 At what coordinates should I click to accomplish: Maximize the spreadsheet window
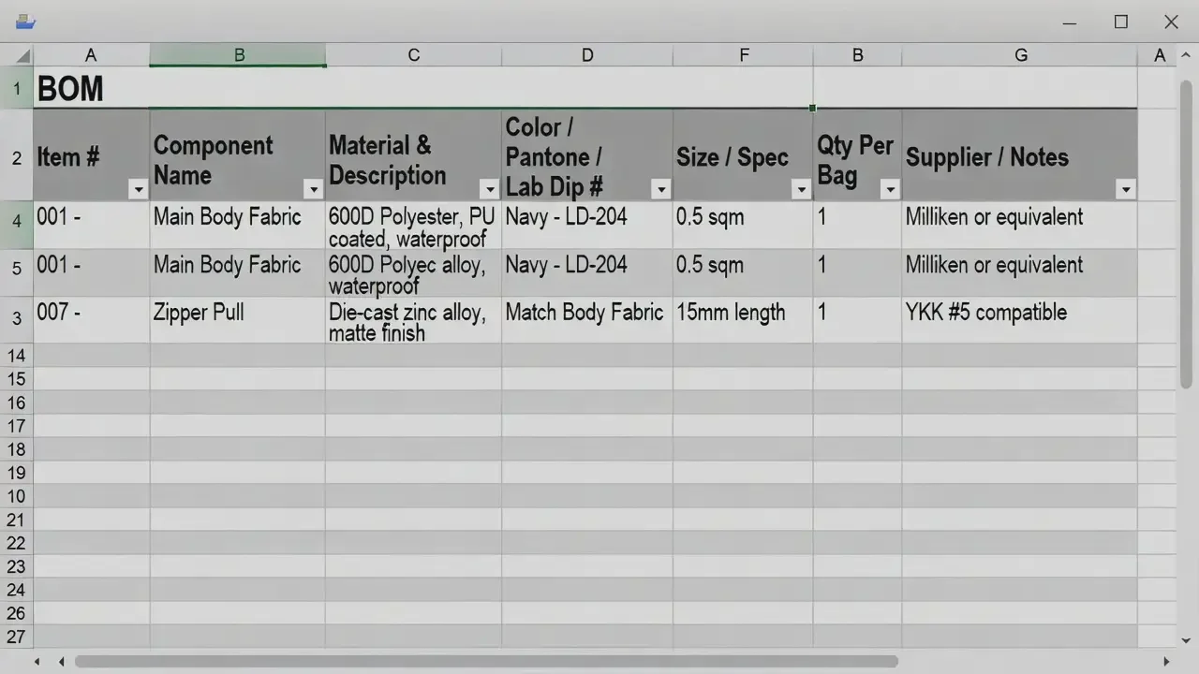1120,22
